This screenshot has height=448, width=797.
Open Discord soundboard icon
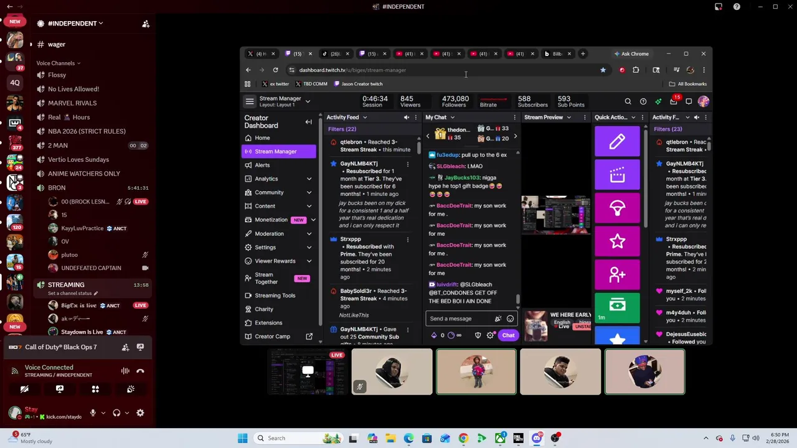[x=131, y=389]
